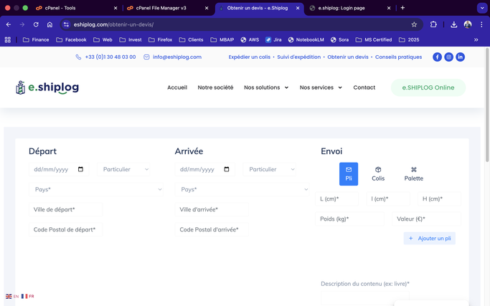This screenshot has width=490, height=306.
Task: Switch the site language to EN
Action: pyautogui.click(x=12, y=296)
